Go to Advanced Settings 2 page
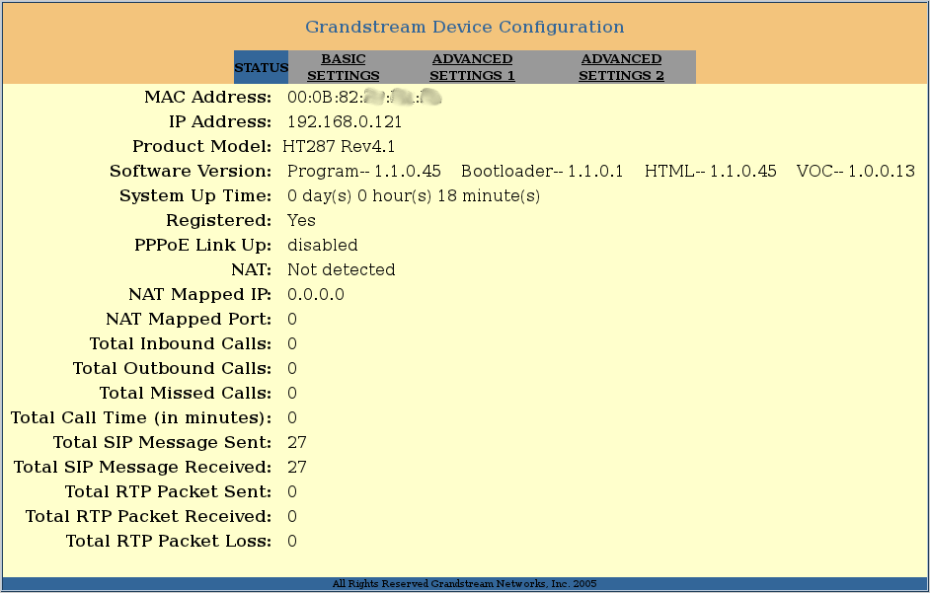The image size is (930, 593). (621, 67)
